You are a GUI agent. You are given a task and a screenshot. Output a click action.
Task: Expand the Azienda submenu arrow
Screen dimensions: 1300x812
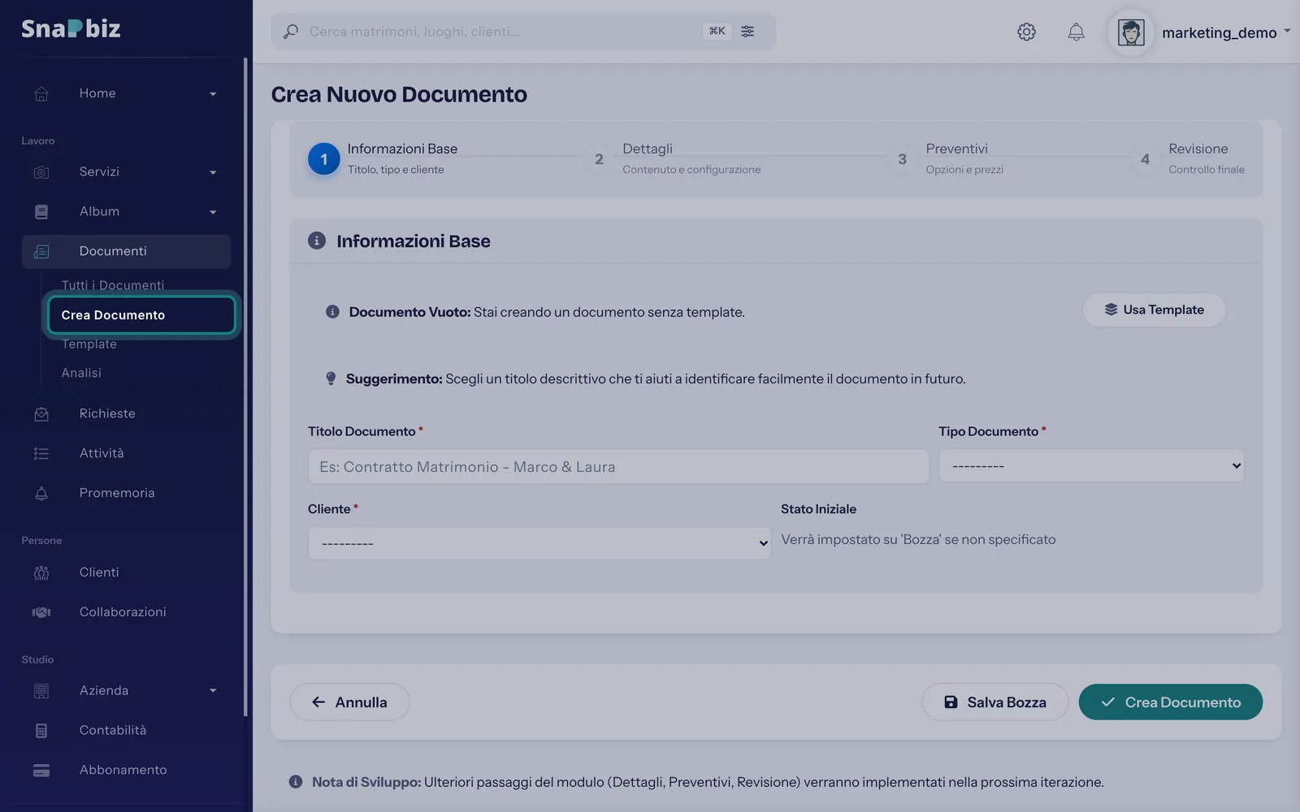click(x=213, y=691)
